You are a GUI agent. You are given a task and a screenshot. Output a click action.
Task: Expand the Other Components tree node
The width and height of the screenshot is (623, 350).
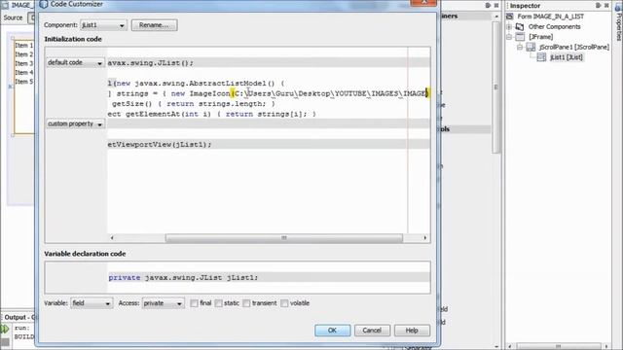[x=509, y=27]
